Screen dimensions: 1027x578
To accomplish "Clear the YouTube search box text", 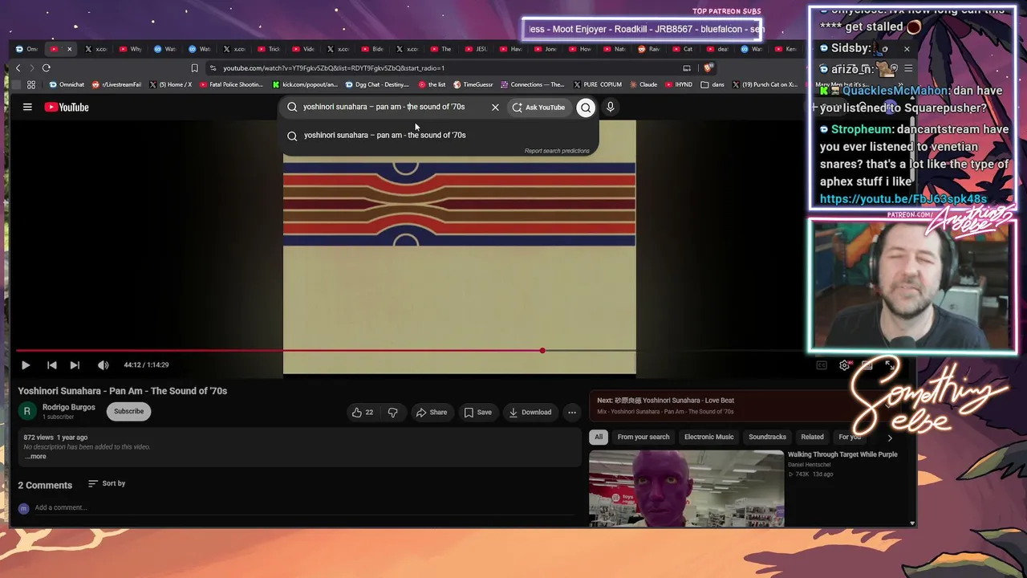I will [495, 107].
